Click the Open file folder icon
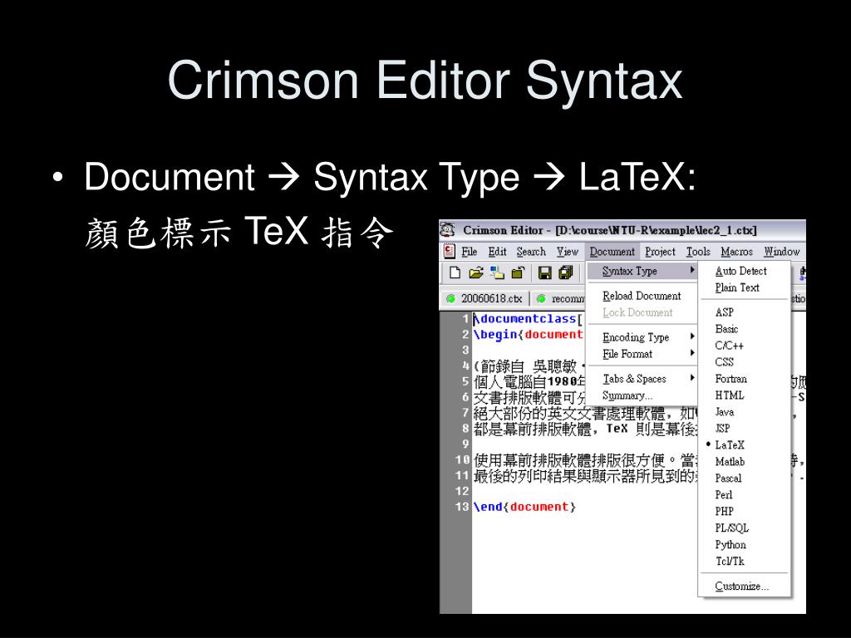Image resolution: width=851 pixels, height=638 pixels. click(476, 272)
